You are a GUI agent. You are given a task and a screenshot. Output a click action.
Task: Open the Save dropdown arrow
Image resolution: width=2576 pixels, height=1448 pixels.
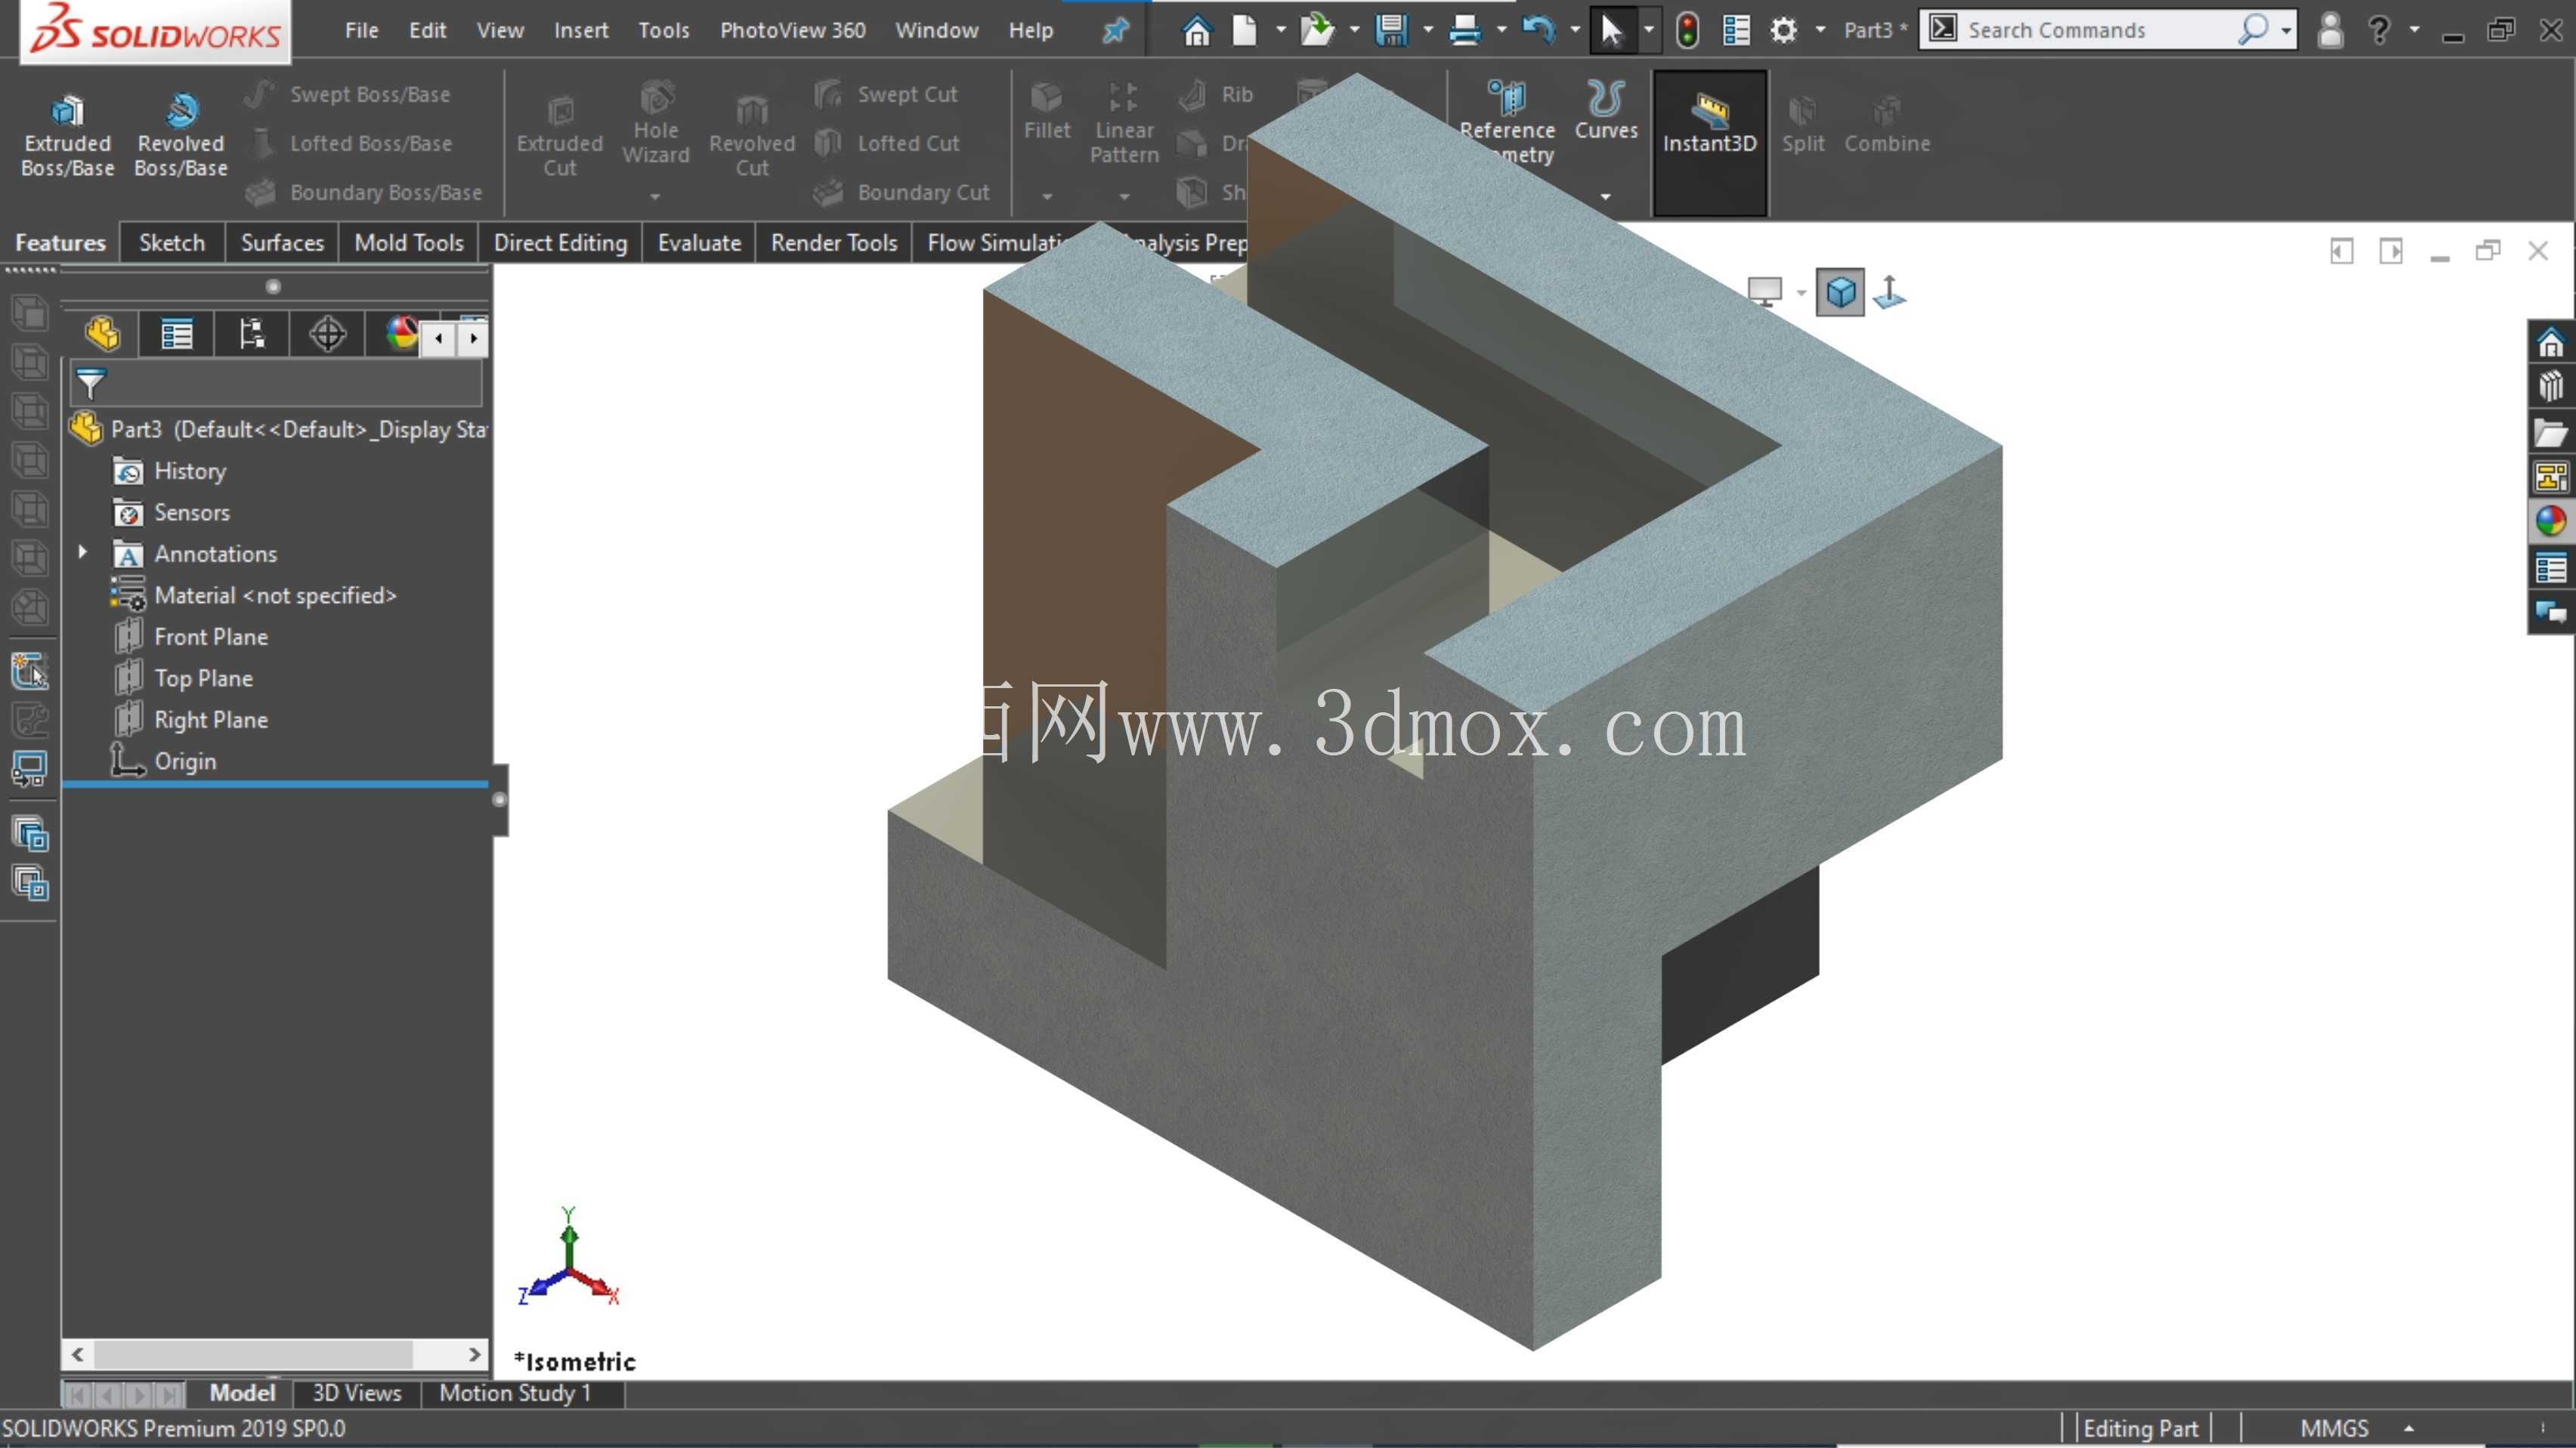pos(1427,30)
